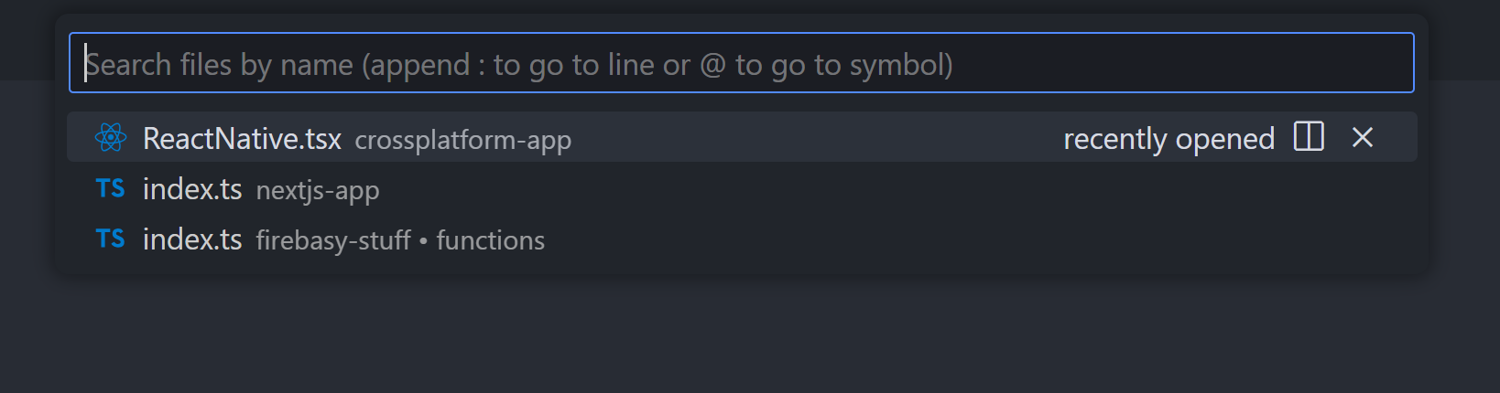Open index.ts from nextjs-app
Screen dimensions: 1500x393
[192, 189]
